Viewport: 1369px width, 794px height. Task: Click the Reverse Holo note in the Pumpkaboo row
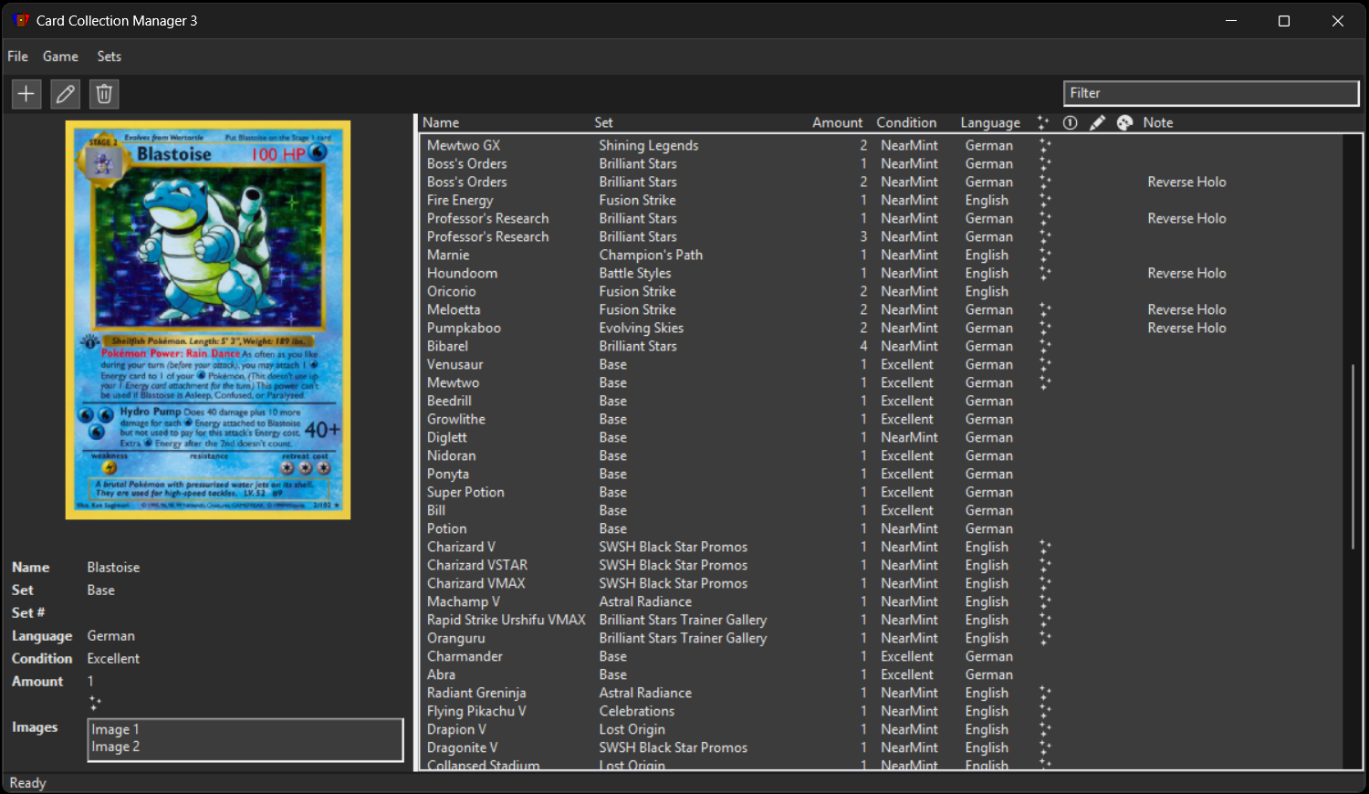[x=1186, y=328]
